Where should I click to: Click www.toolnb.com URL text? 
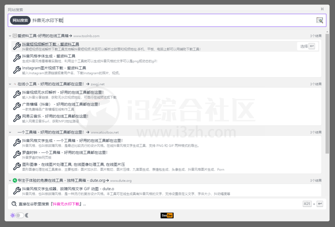(x=86, y=36)
